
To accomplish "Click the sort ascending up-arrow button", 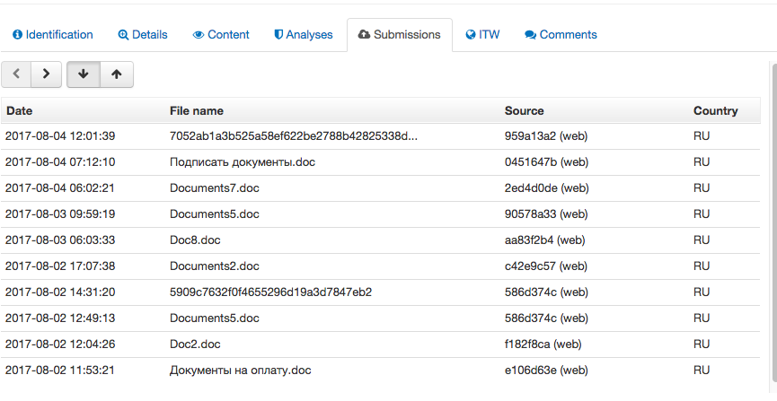I will click(x=117, y=74).
